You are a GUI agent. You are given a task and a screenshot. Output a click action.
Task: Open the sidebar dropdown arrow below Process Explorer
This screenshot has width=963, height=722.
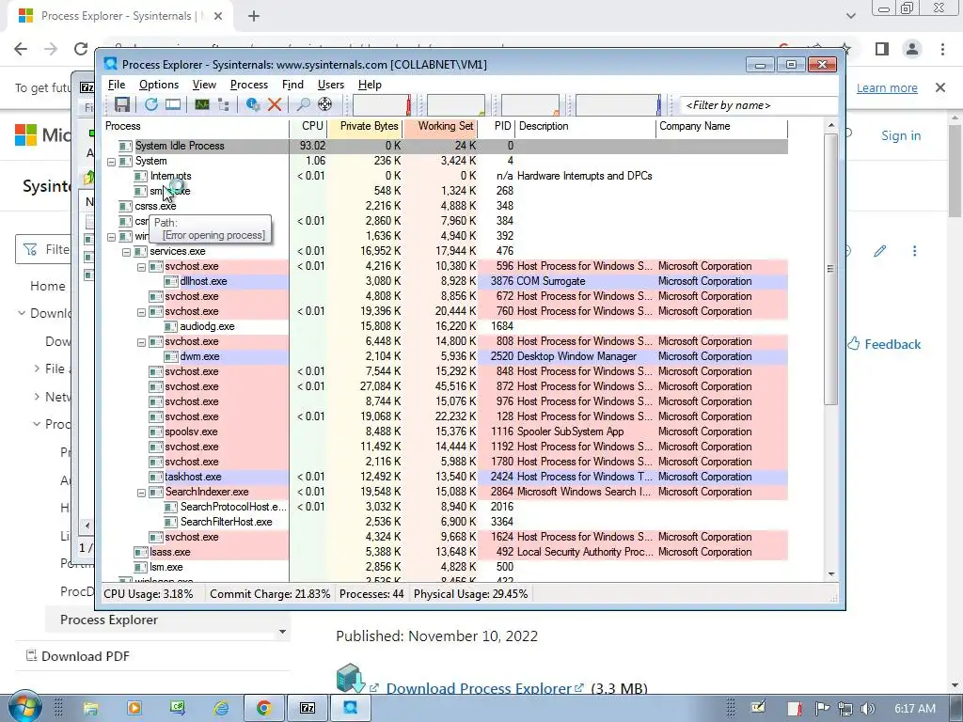pyautogui.click(x=282, y=632)
